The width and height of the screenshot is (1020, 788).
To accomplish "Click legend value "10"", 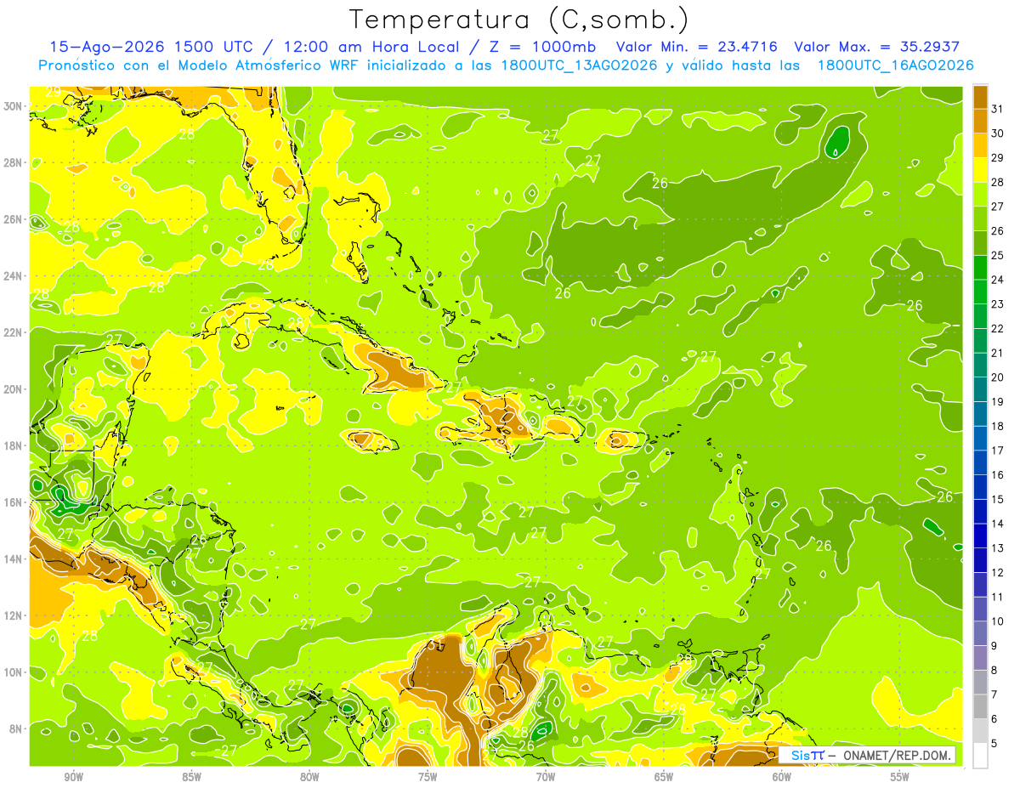I will (997, 621).
